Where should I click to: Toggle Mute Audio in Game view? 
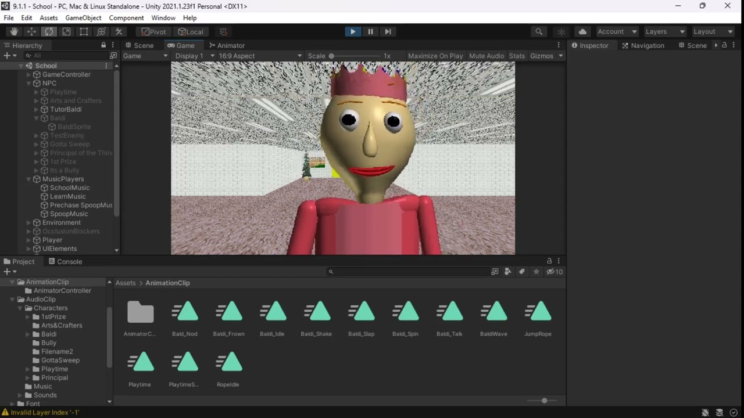487,56
